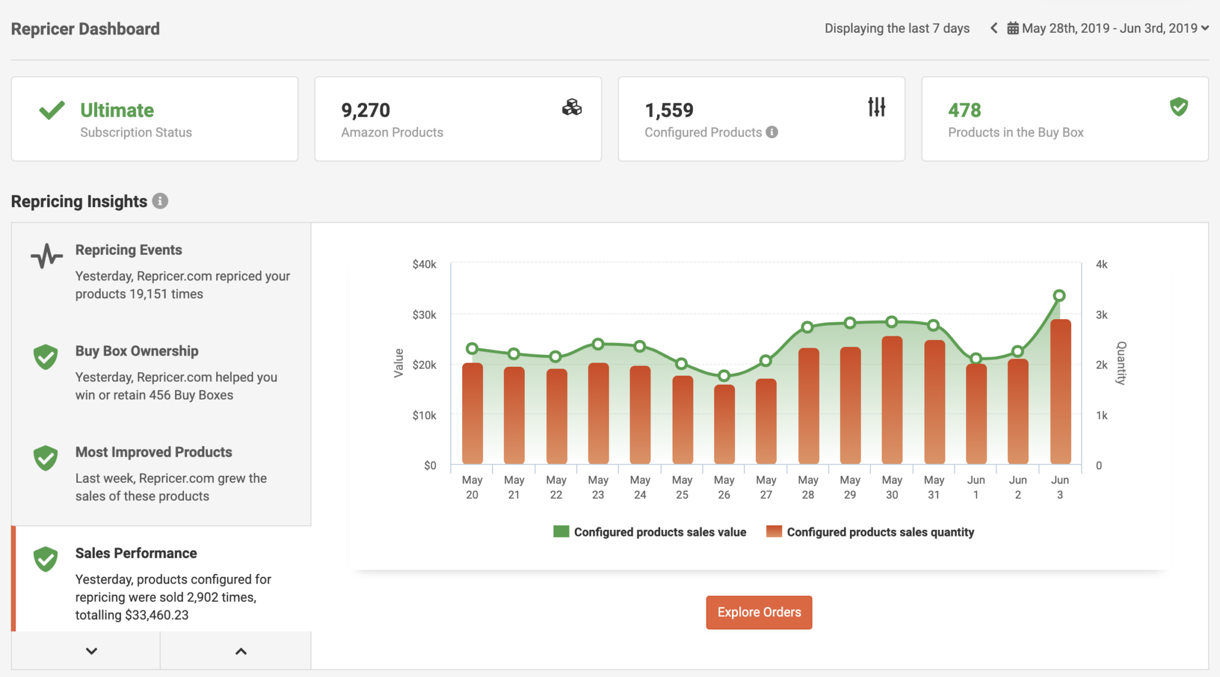1220x677 pixels.
Task: Select the Most Improved Products insight
Action: point(161,475)
